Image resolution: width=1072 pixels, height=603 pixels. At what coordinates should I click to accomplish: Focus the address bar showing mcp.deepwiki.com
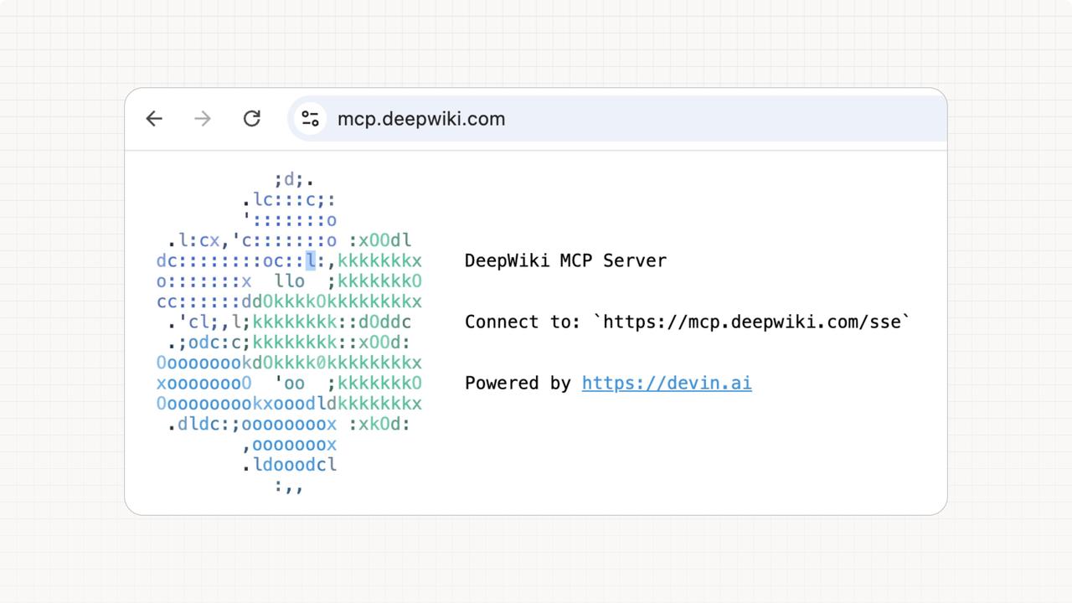click(617, 119)
